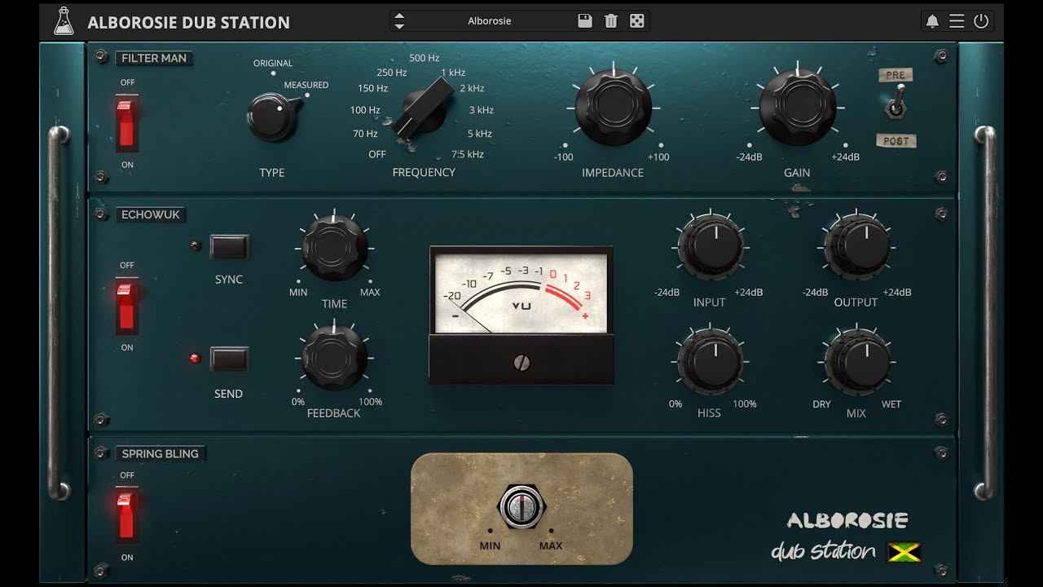This screenshot has width=1043, height=587.
Task: Click the FREQUENCY rotary selector
Action: pos(422,110)
